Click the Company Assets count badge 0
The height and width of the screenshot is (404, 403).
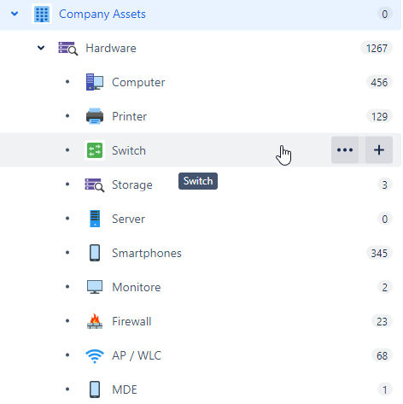(385, 14)
